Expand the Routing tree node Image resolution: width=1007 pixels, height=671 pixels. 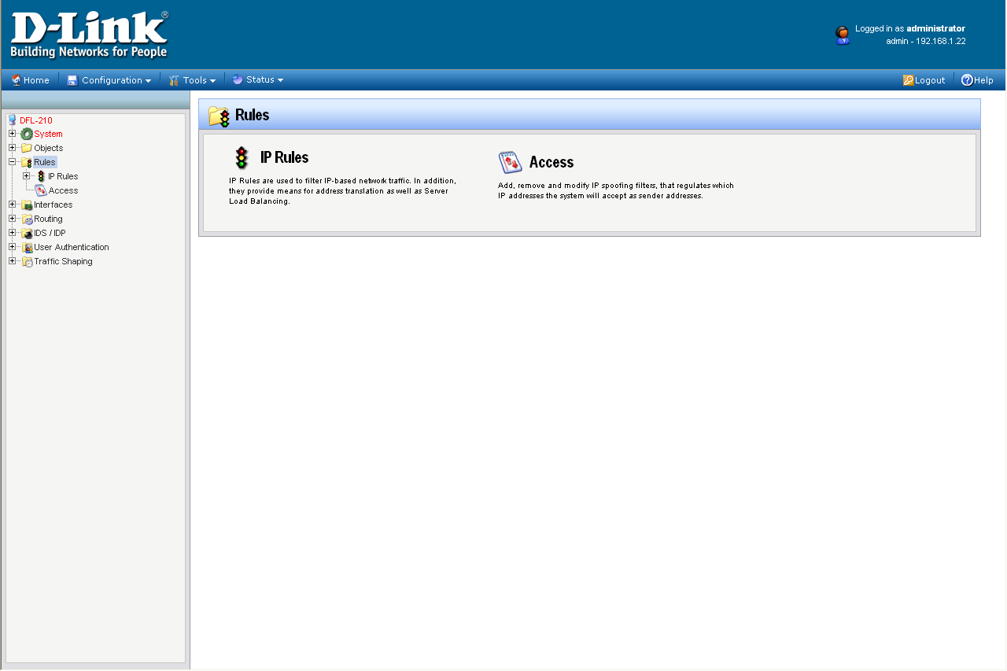(x=12, y=219)
